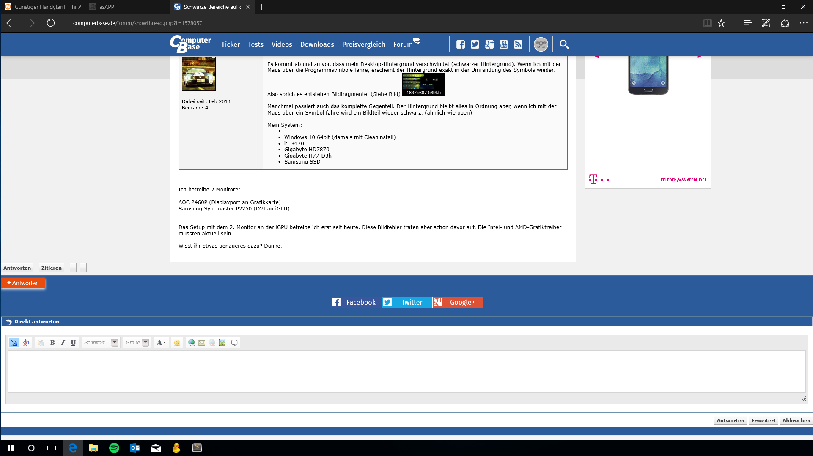Open Edge reading view
The height and width of the screenshot is (456, 813).
(x=707, y=23)
